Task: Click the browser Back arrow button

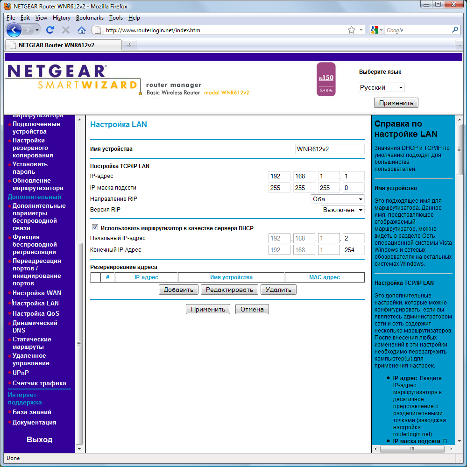Action: pos(14,30)
